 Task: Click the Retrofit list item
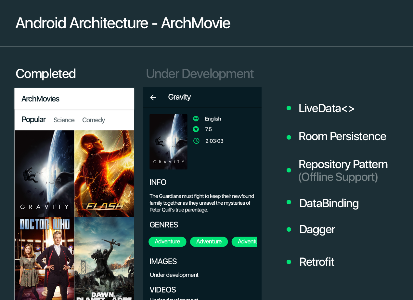pyautogui.click(x=317, y=262)
